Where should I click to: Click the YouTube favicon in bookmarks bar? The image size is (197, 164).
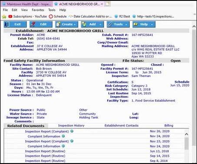10,16
